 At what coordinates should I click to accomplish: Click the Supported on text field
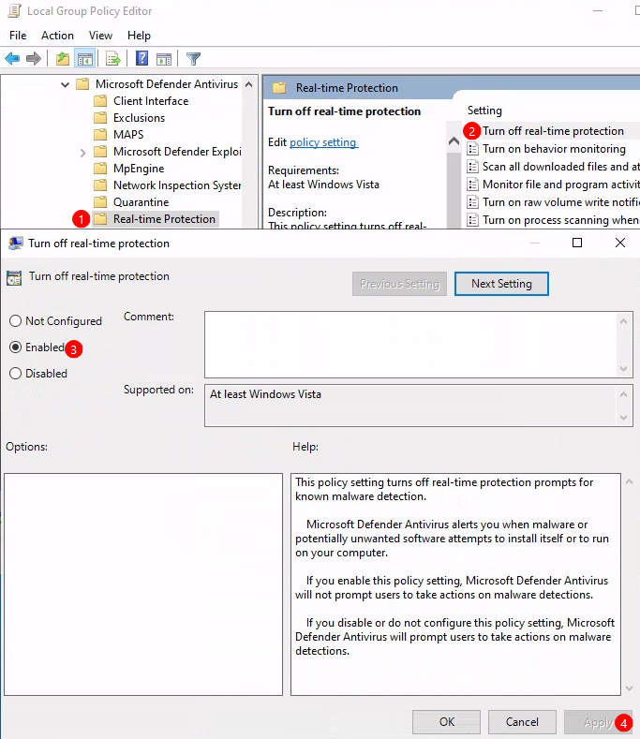[x=411, y=406]
